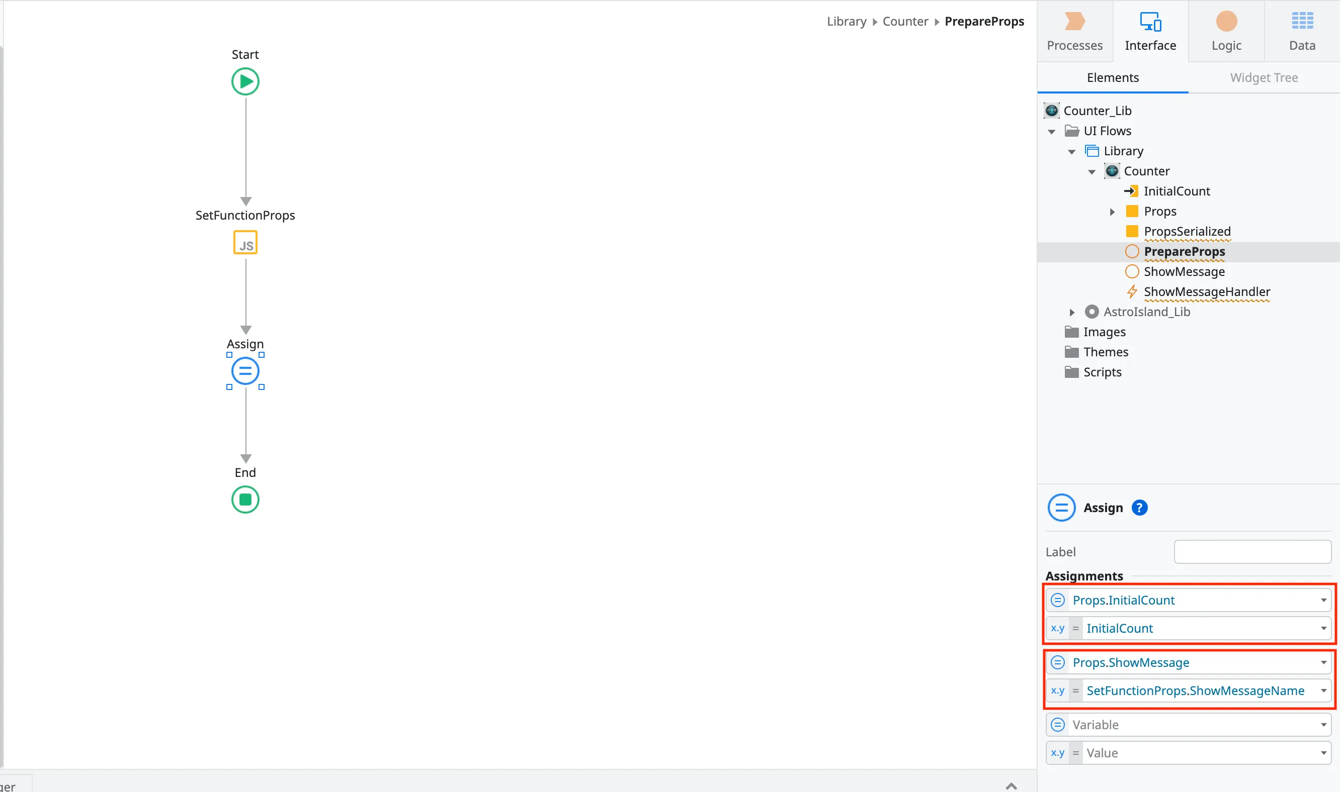Open the Assign help question mark icon

[1139, 508]
